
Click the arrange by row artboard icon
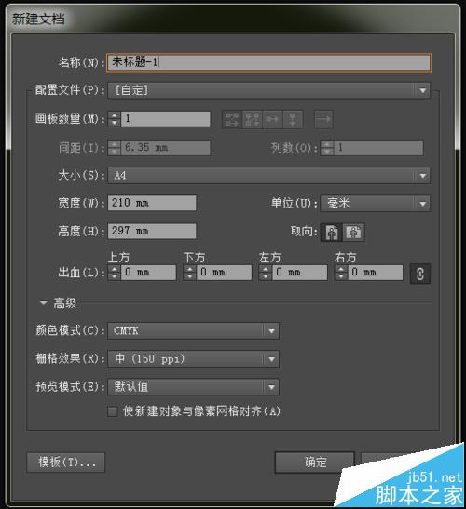(x=272, y=119)
